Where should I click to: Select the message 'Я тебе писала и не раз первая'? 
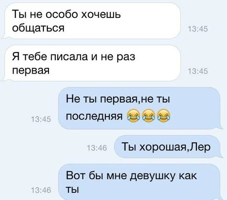coord(91,63)
